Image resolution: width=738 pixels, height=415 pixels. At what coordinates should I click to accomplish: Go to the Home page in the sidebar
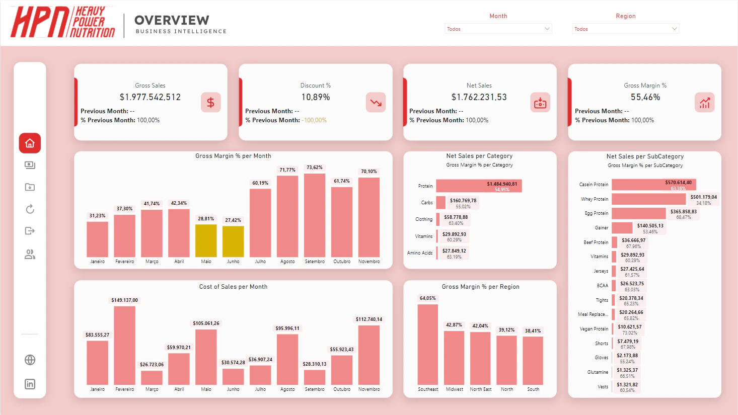pyautogui.click(x=30, y=143)
